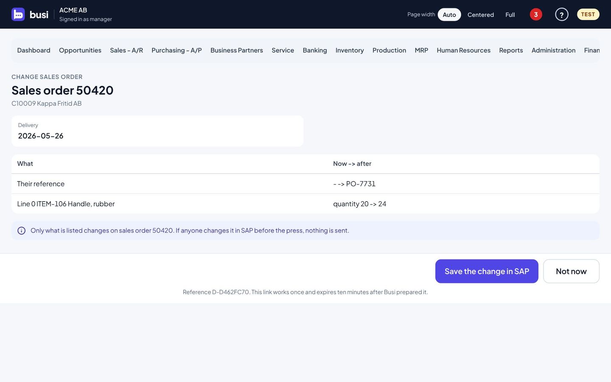Viewport: 611px width, 382px height.
Task: Open the Dashboard menu
Action: pyautogui.click(x=34, y=51)
